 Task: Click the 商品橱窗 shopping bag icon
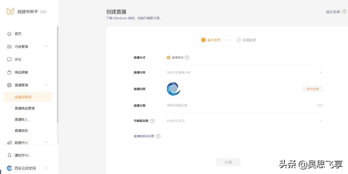pos(9,72)
